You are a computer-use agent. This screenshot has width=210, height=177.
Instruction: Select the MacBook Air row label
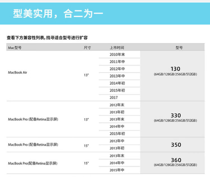tap(17, 73)
